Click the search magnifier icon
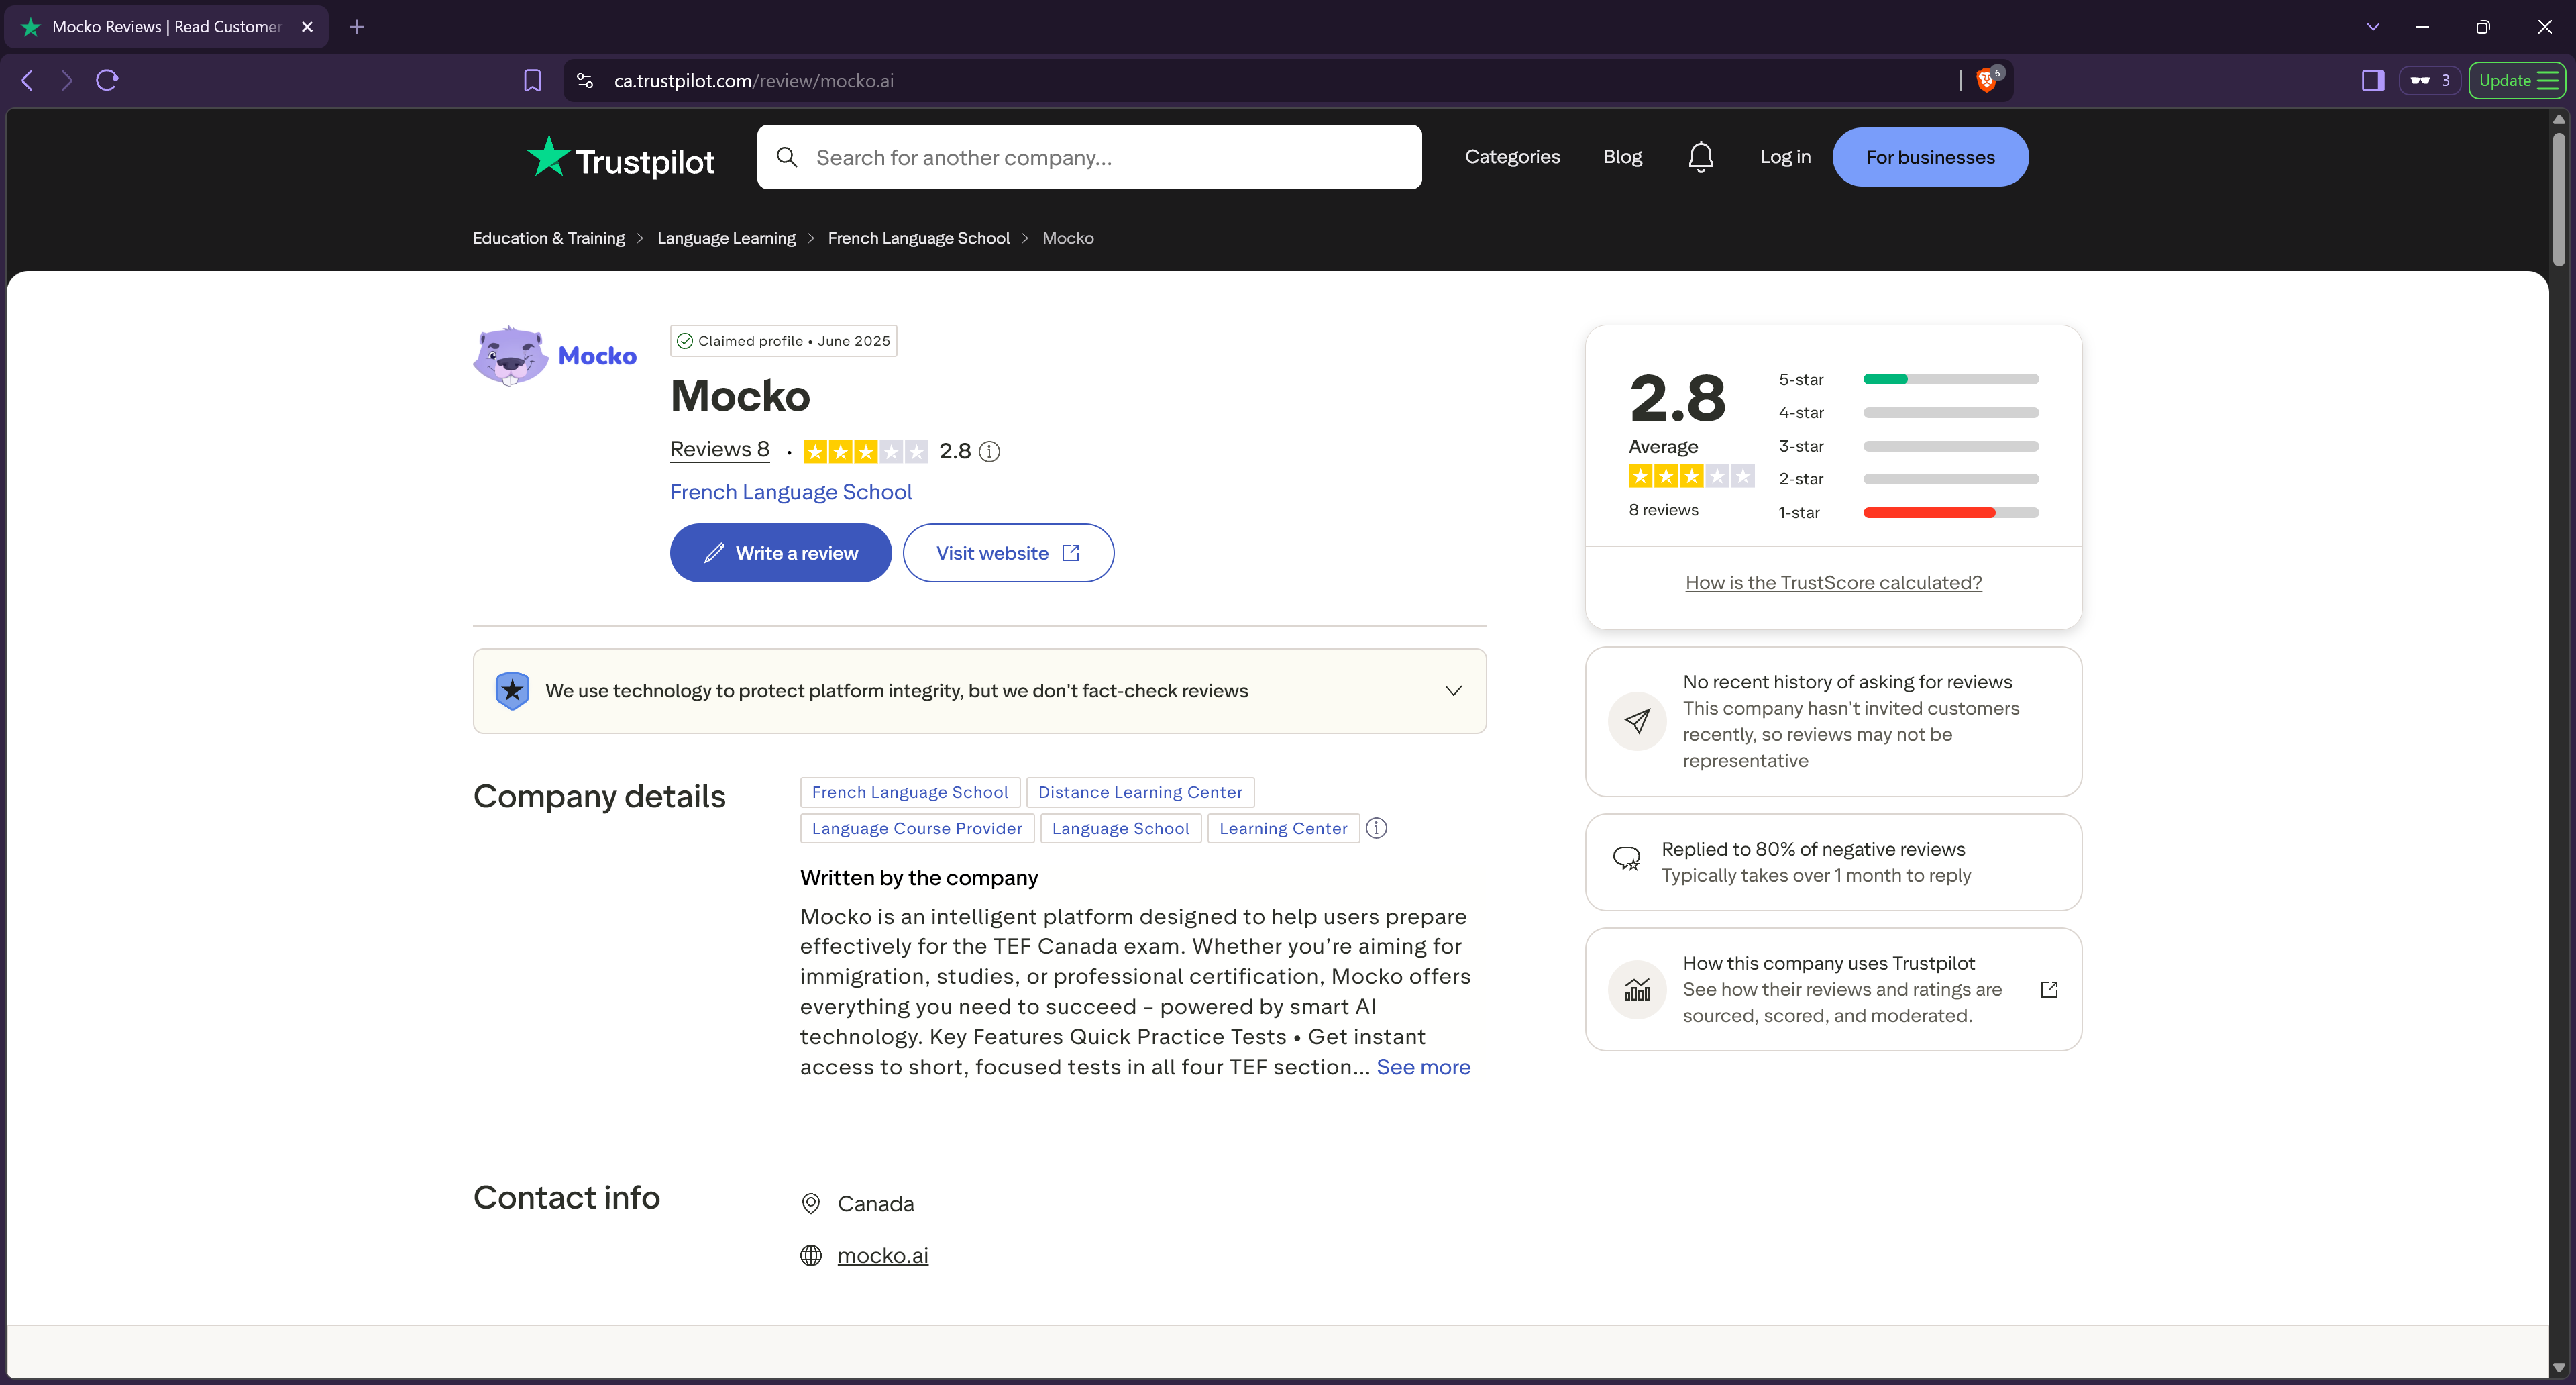Image resolution: width=2576 pixels, height=1385 pixels. pyautogui.click(x=787, y=157)
